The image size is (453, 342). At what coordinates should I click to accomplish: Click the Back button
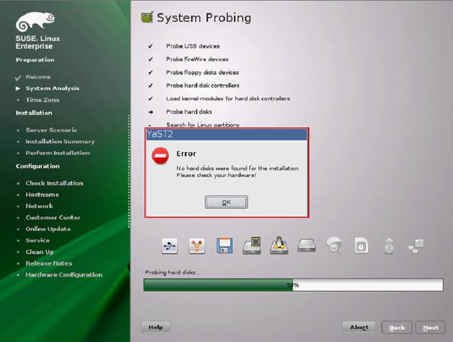(396, 328)
